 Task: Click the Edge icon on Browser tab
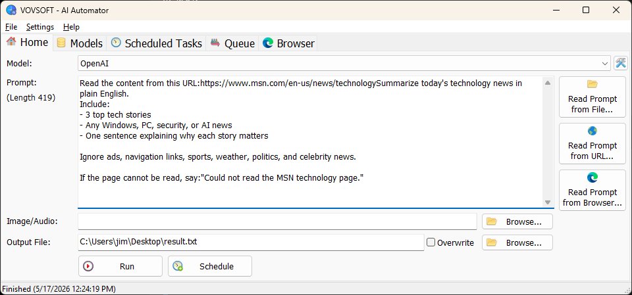[268, 43]
